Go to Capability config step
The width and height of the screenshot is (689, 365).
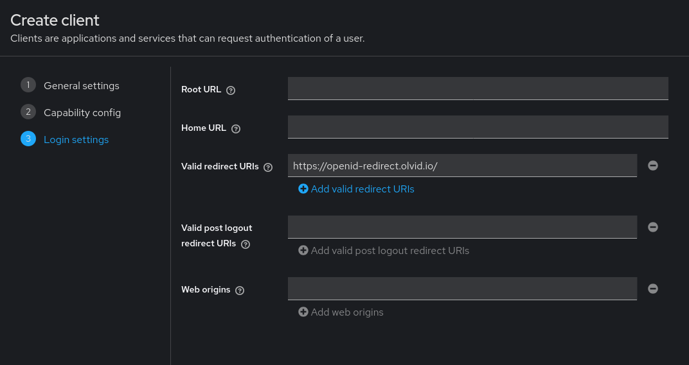tap(82, 113)
